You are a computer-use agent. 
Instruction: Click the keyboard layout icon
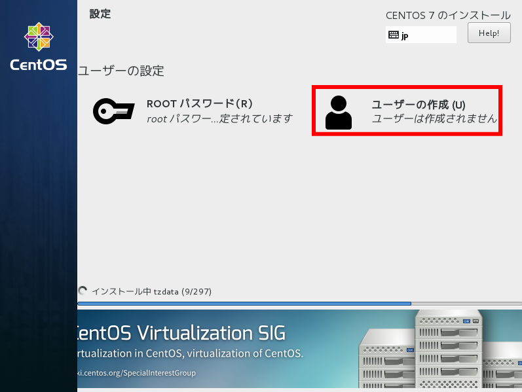tap(394, 35)
